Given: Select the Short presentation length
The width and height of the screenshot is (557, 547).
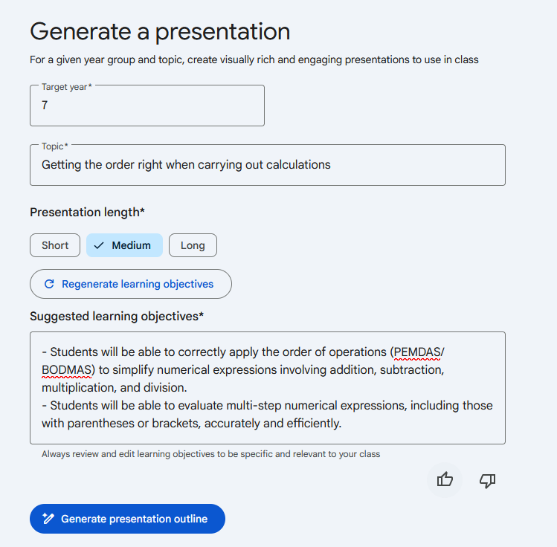Looking at the screenshot, I should 55,245.
